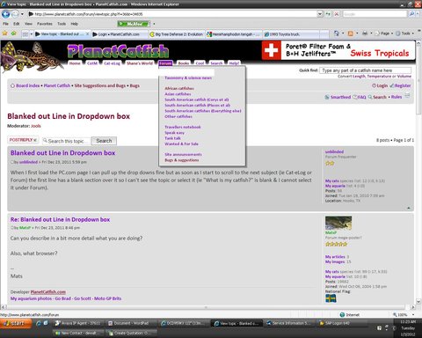Click the Print icon in command bar
This screenshot has width=422, height=338.
365,33
